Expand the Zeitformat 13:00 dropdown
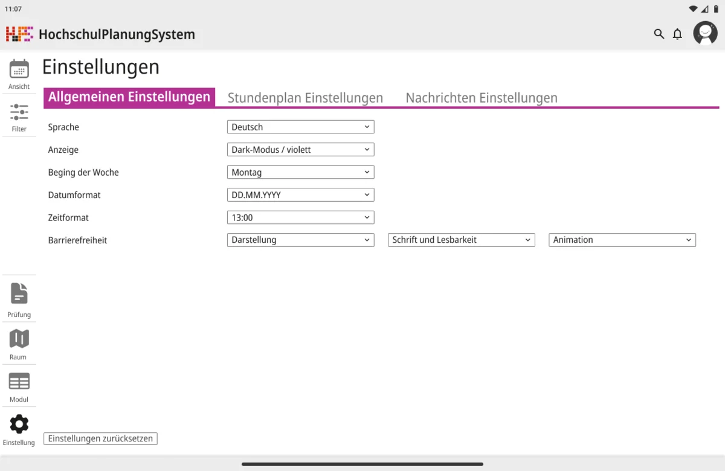The width and height of the screenshot is (725, 471). tap(300, 217)
